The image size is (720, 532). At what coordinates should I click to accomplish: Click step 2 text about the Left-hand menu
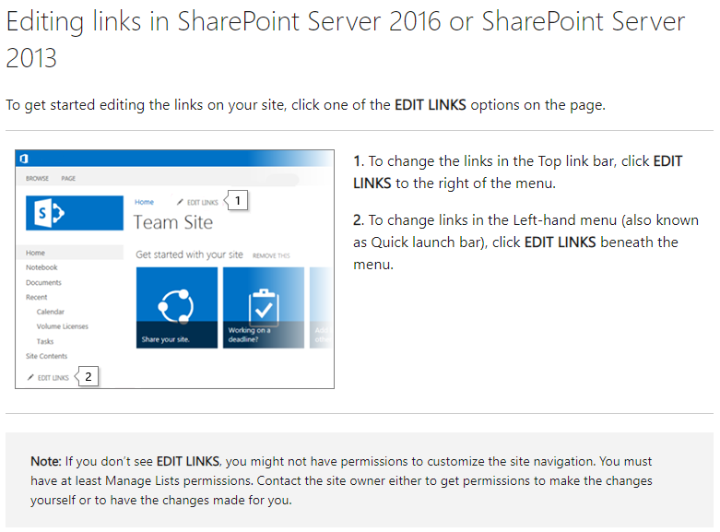click(525, 242)
